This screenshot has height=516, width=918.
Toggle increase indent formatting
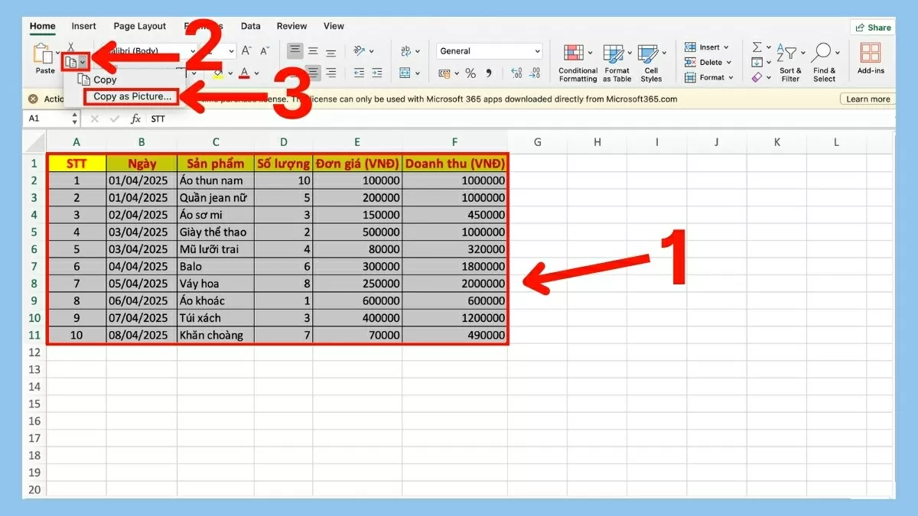pyautogui.click(x=377, y=73)
